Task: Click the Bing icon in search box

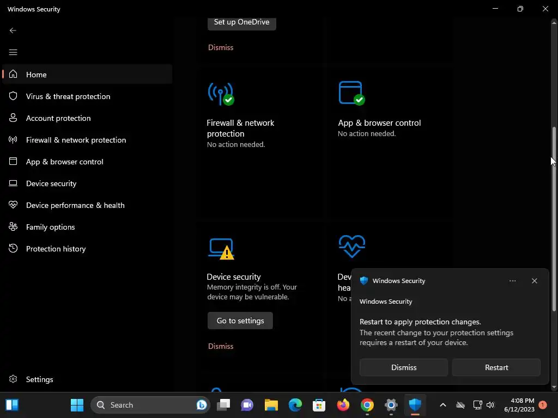Action: (x=202, y=405)
